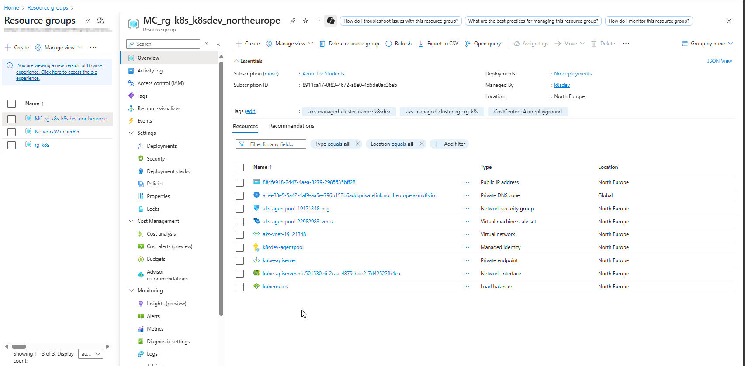
Task: Check the box for kubernetes load balancer
Action: [239, 287]
